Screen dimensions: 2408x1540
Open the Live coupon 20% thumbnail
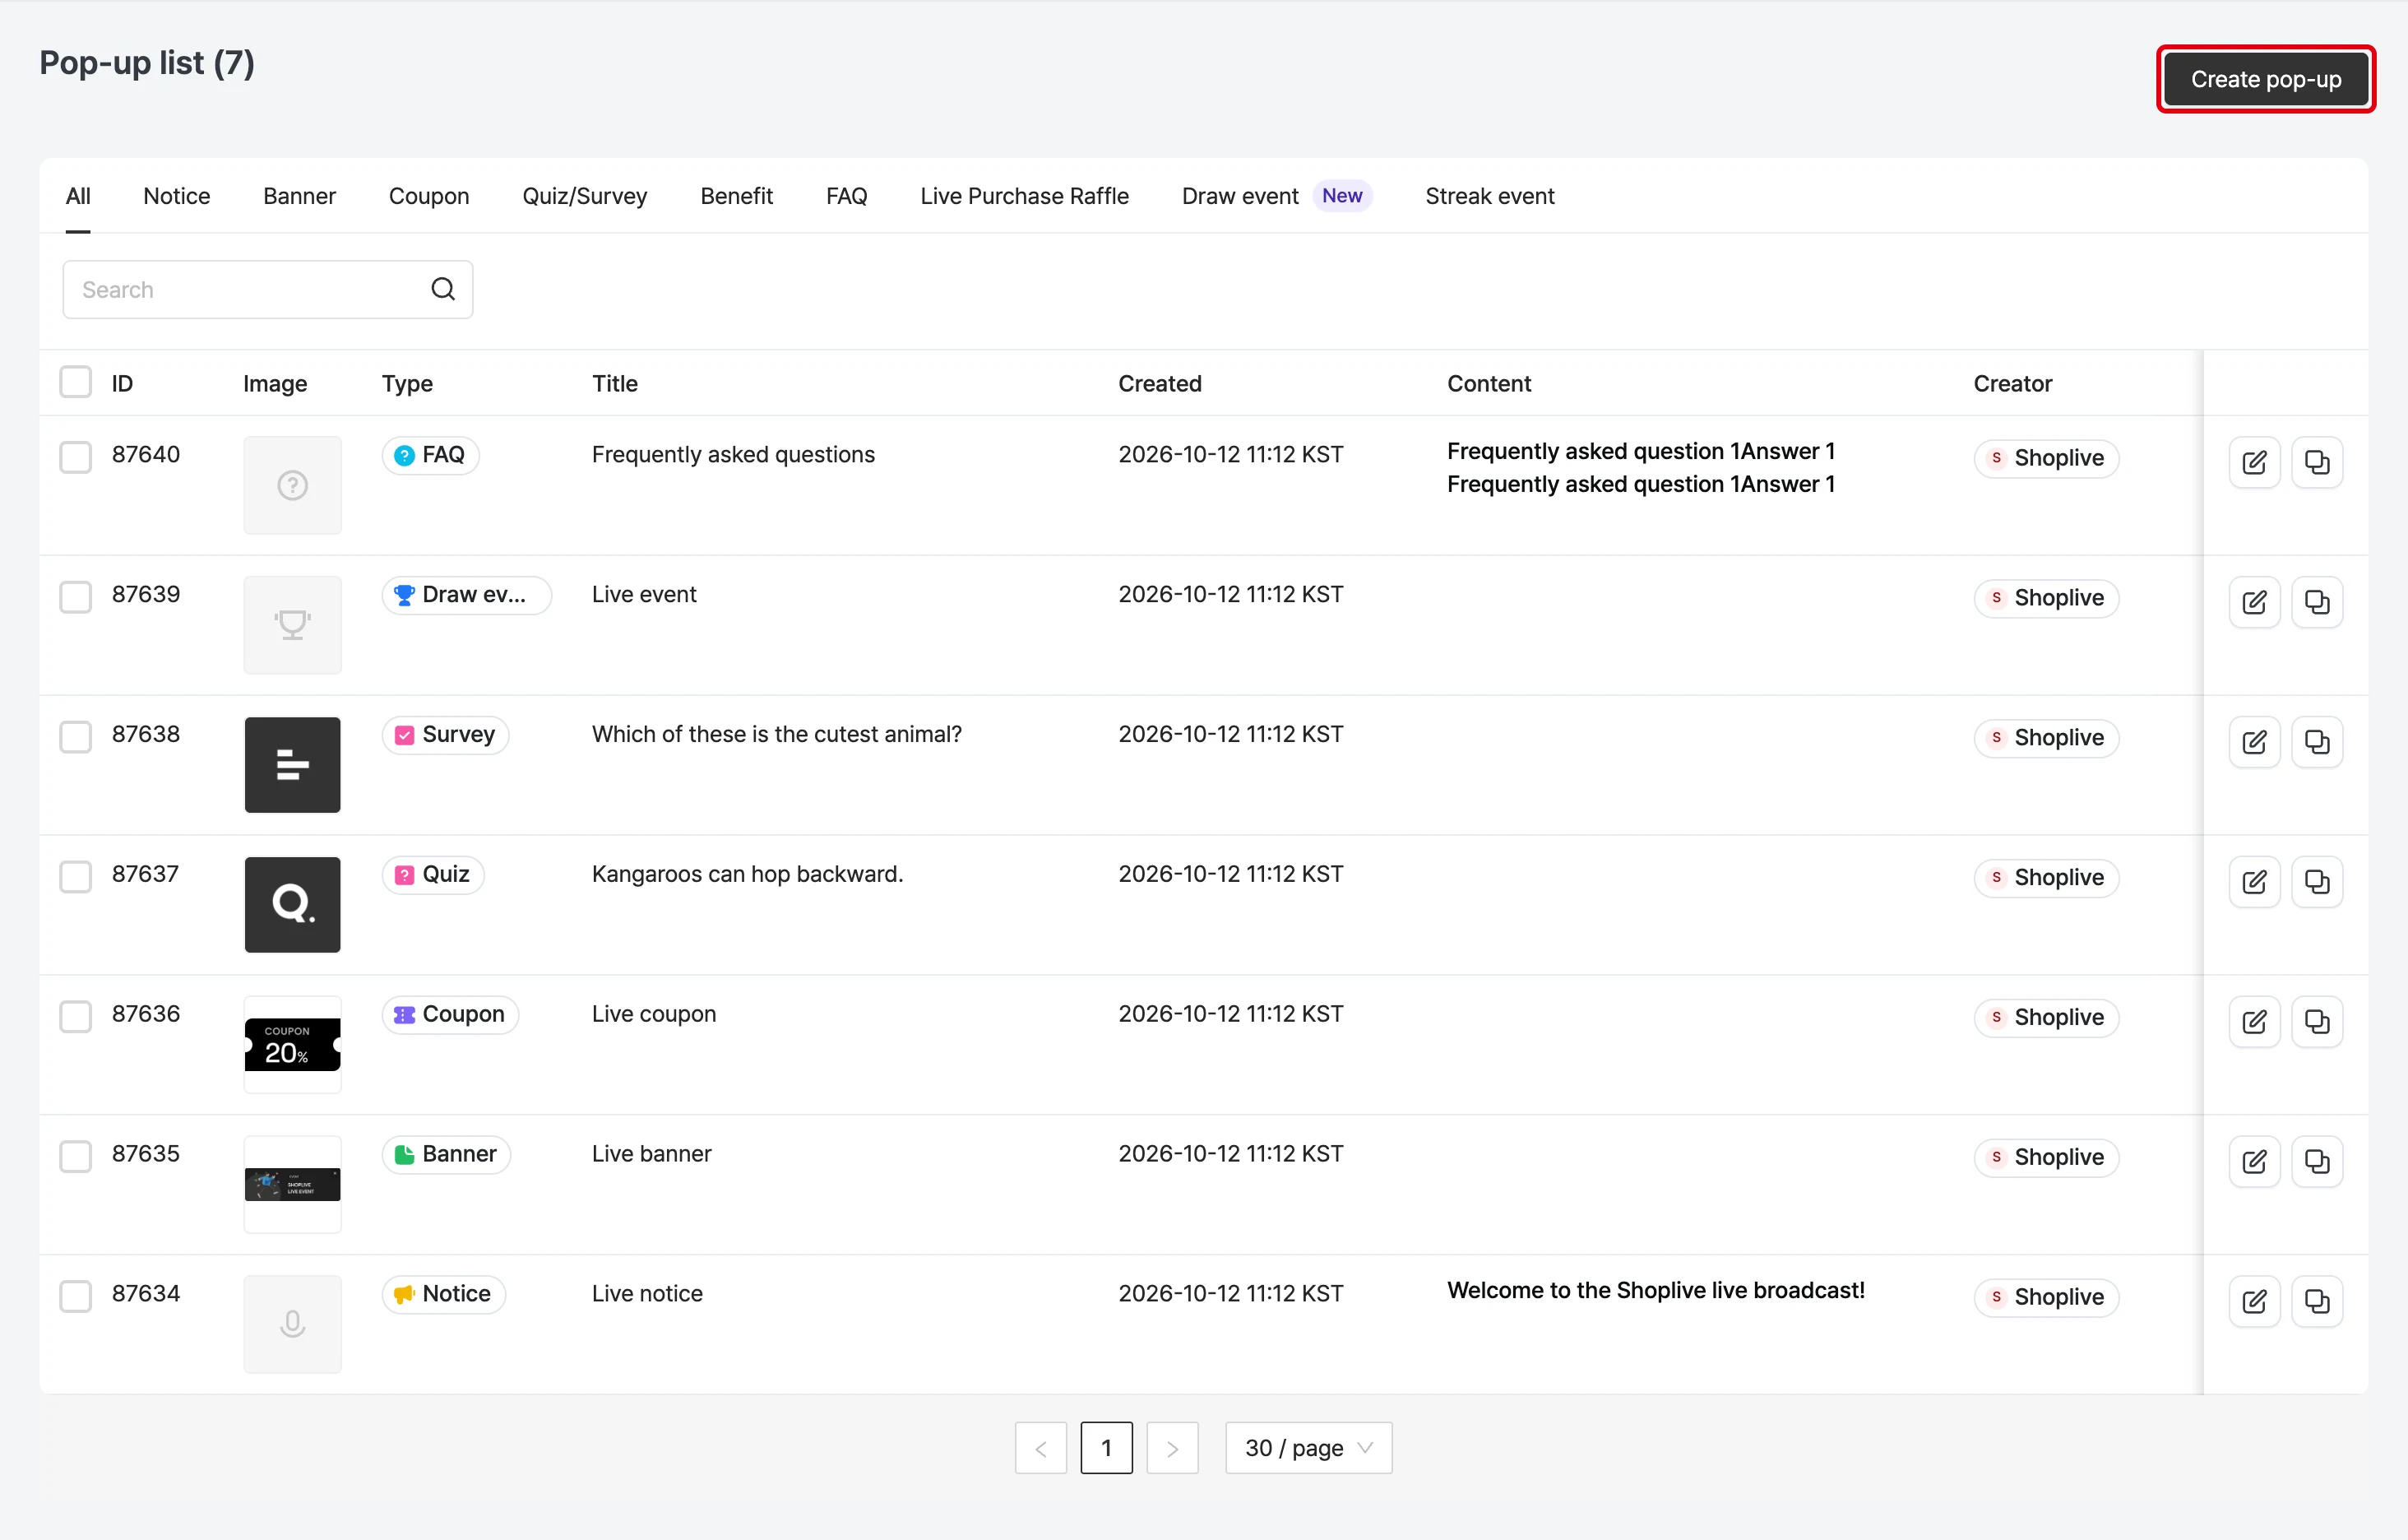click(293, 1044)
